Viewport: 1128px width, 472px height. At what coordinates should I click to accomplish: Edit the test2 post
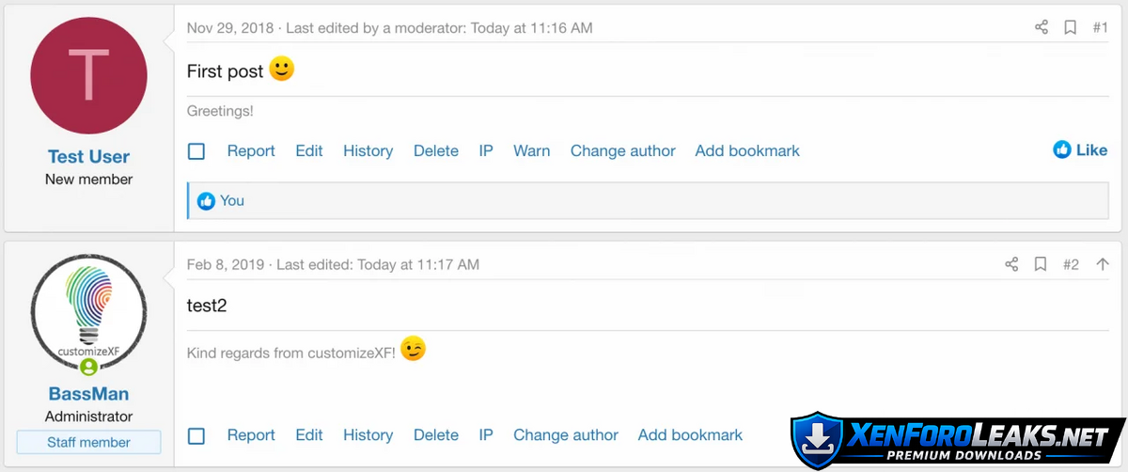click(x=309, y=435)
